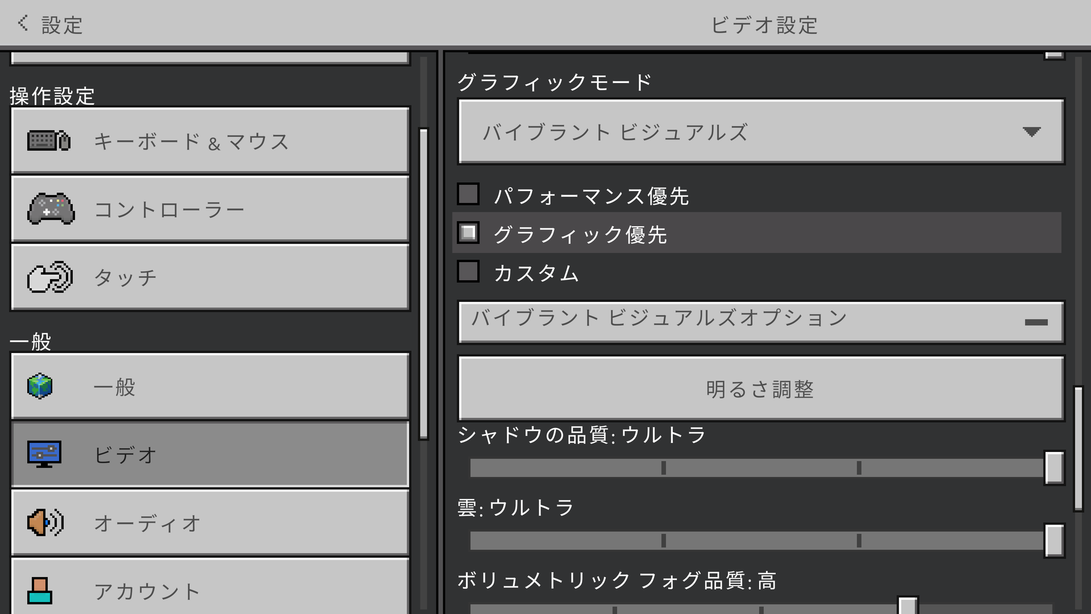Screen dimensions: 1091x614
Task: Click the back arrow next to 設定
Action: 23,23
